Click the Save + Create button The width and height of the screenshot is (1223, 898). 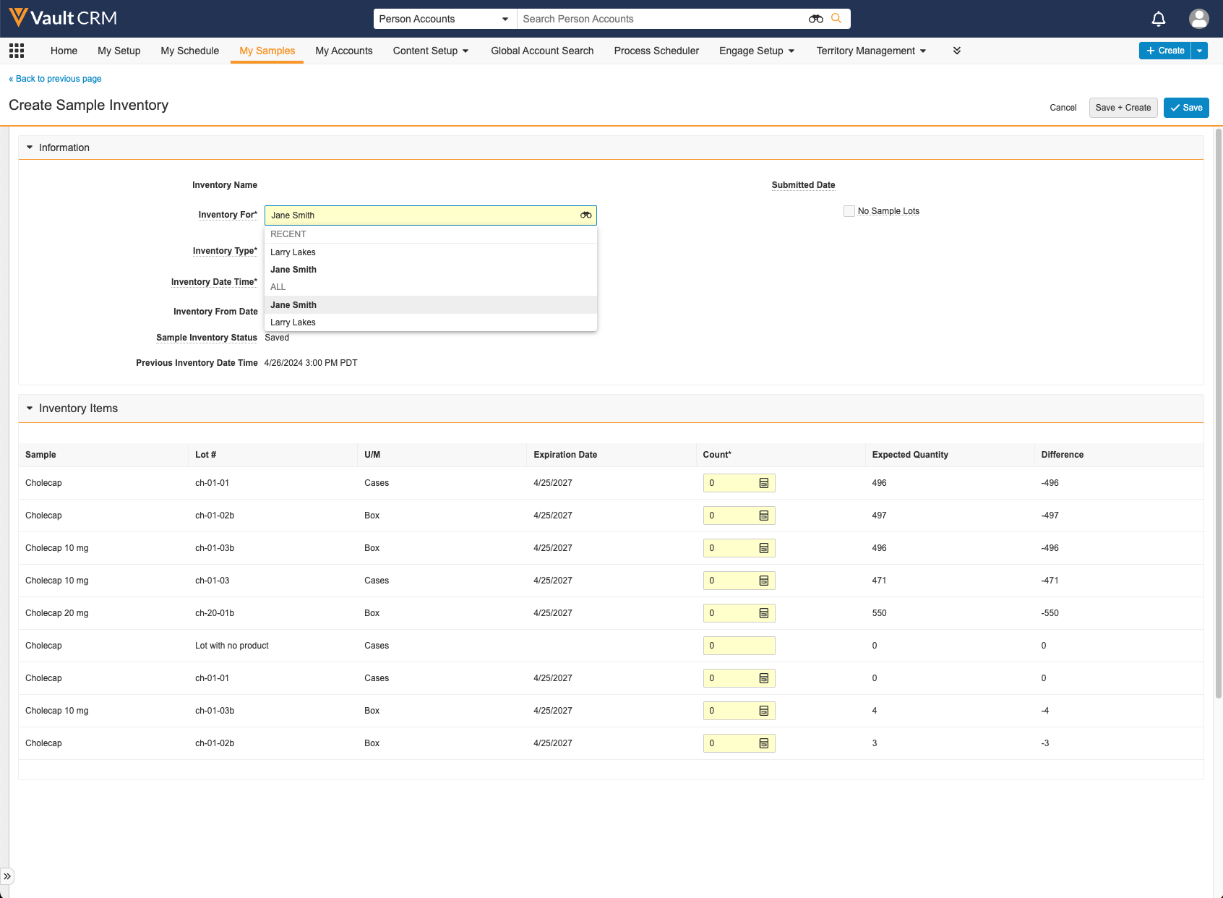pos(1123,108)
